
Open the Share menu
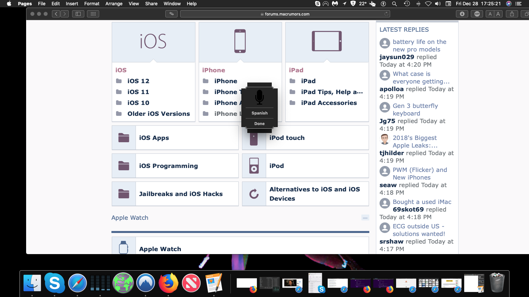coord(151,4)
